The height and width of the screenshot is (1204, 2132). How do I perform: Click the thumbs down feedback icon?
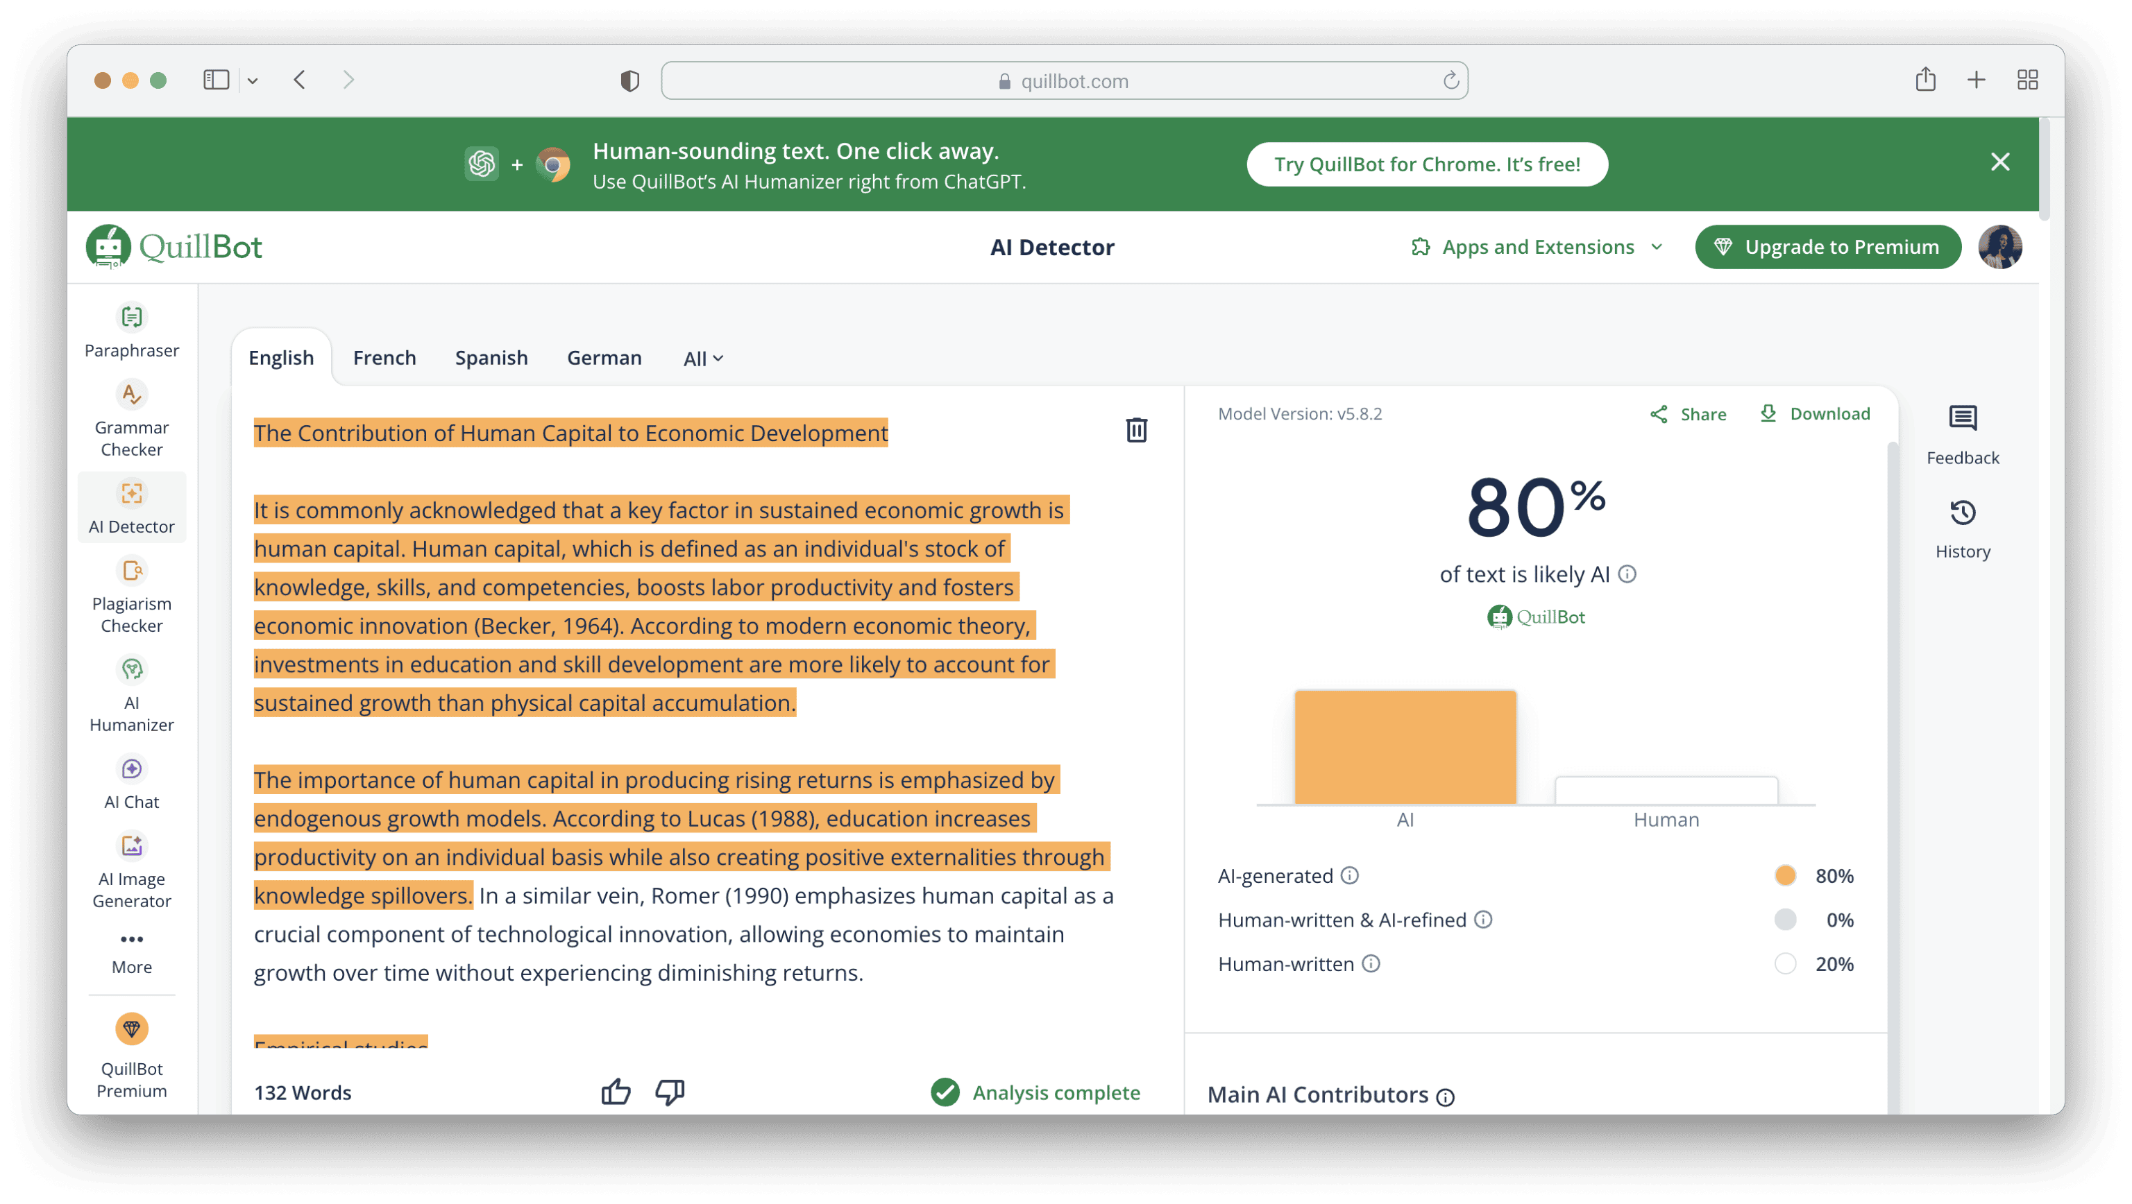(x=670, y=1092)
